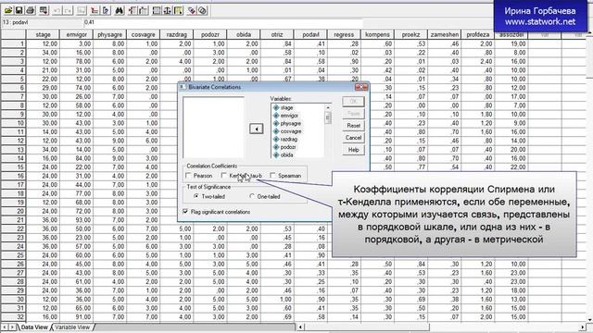Select the assozdei column header
The width and height of the screenshot is (593, 333).
tap(511, 34)
